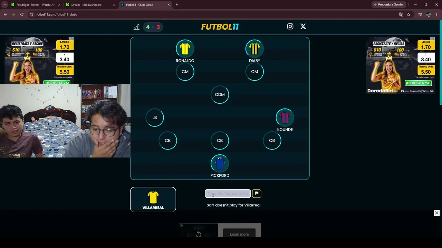This screenshot has width=442, height=248.
Task: Select Ronaldo's yellow jersey
Action: pos(185,49)
